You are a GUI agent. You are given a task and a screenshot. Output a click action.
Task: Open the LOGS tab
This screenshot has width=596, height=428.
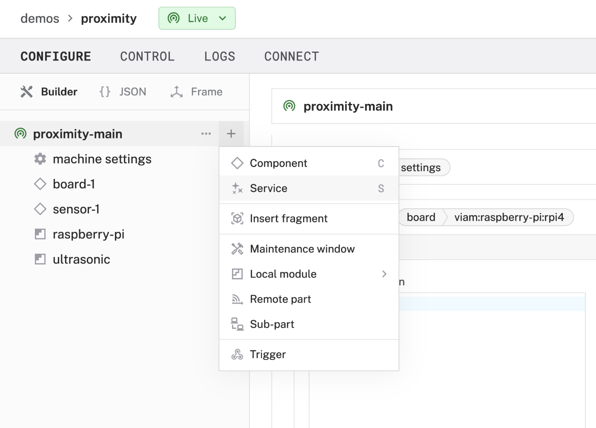coord(220,56)
